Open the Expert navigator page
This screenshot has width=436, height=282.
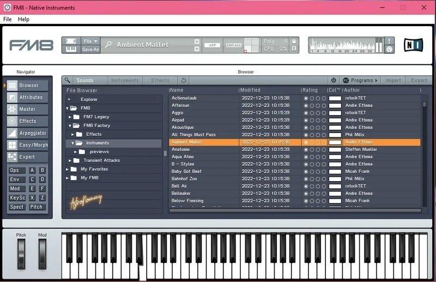click(27, 157)
